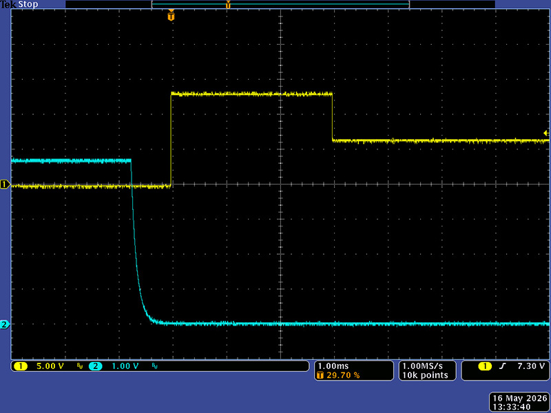Click the record view bar at top
Screen dimensions: 551x413
coord(280,4)
